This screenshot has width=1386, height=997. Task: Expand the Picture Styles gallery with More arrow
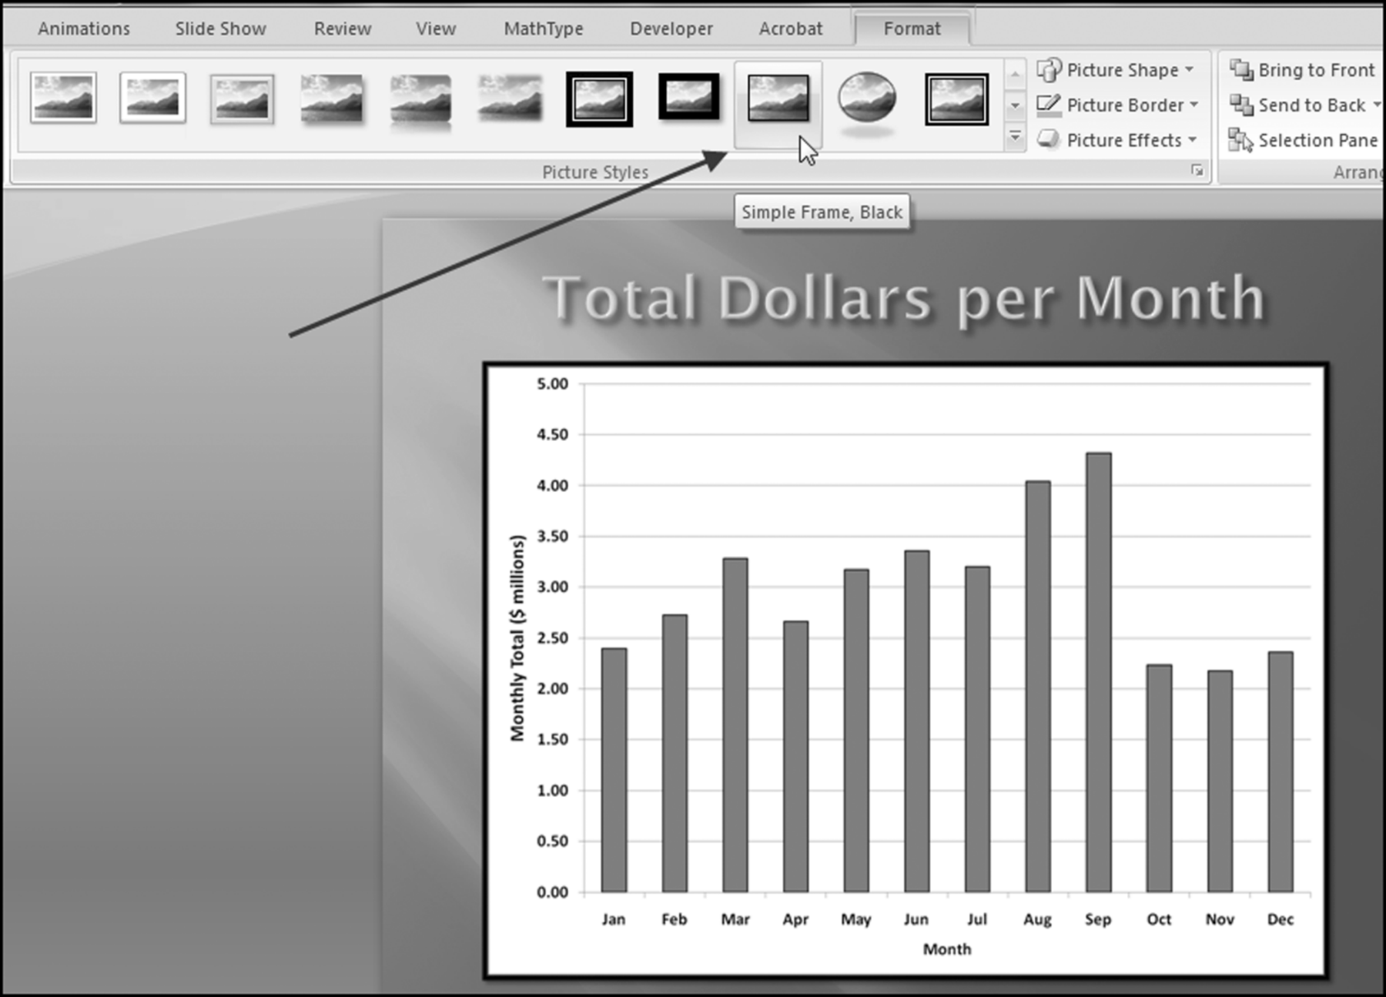pos(1015,138)
